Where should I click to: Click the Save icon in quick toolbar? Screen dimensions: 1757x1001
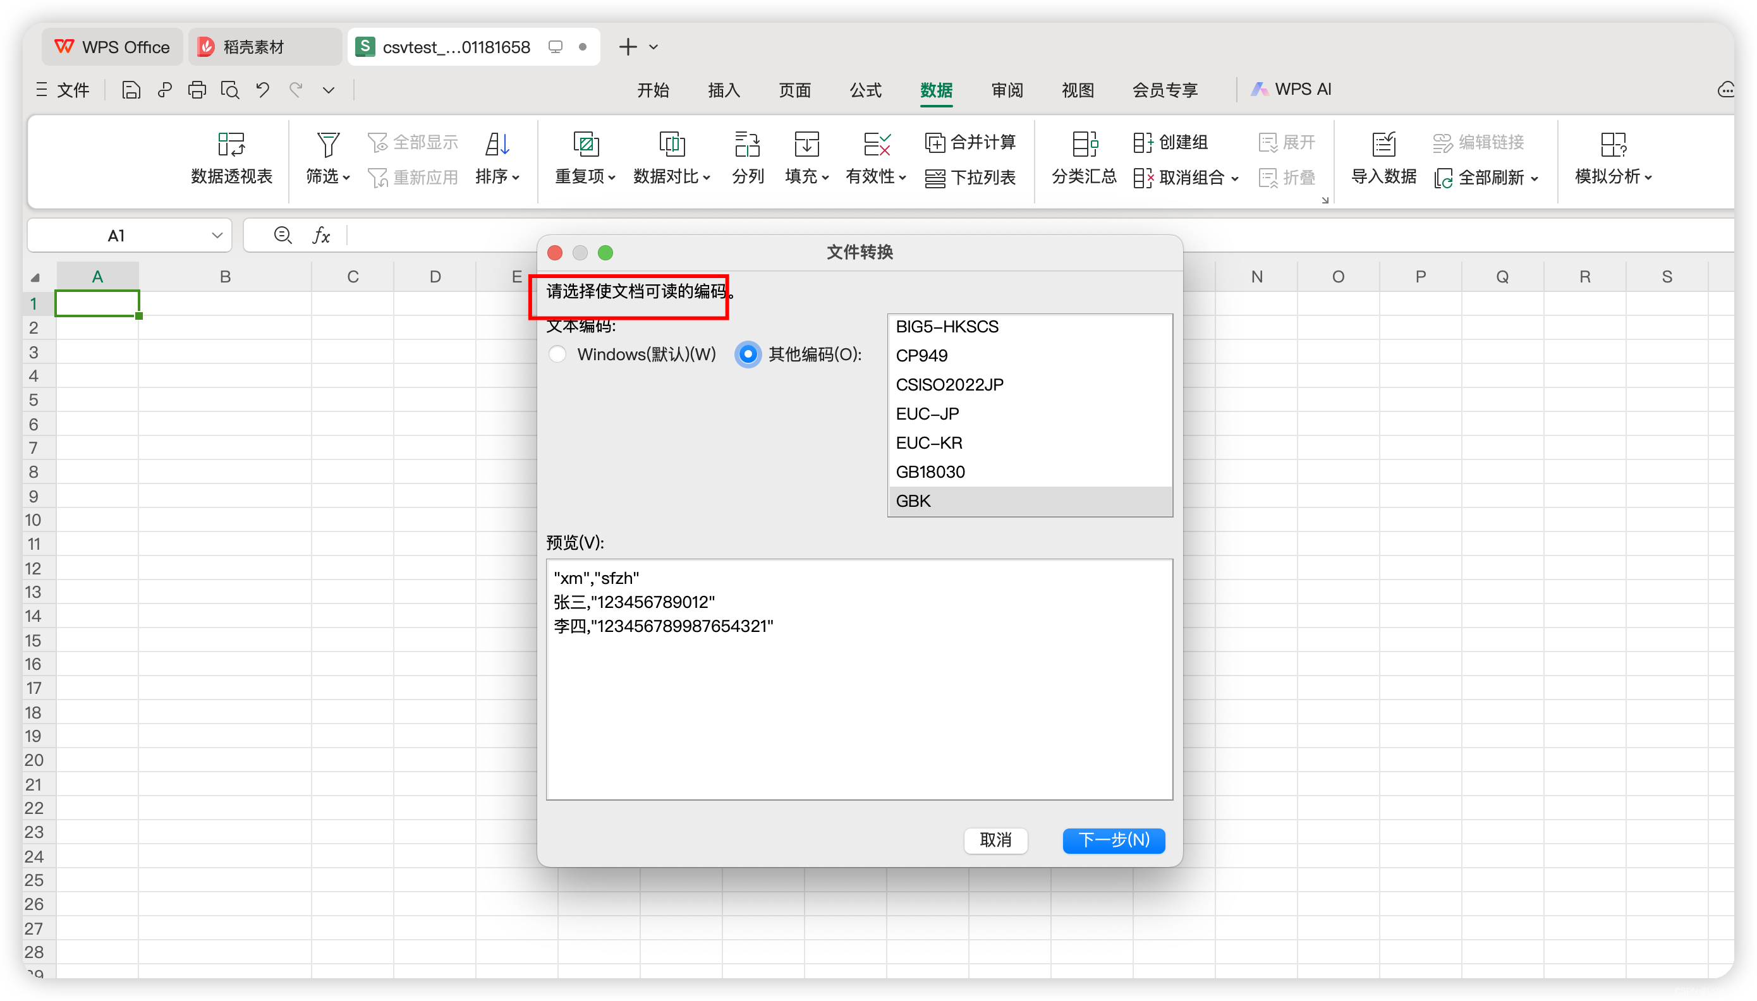click(131, 90)
